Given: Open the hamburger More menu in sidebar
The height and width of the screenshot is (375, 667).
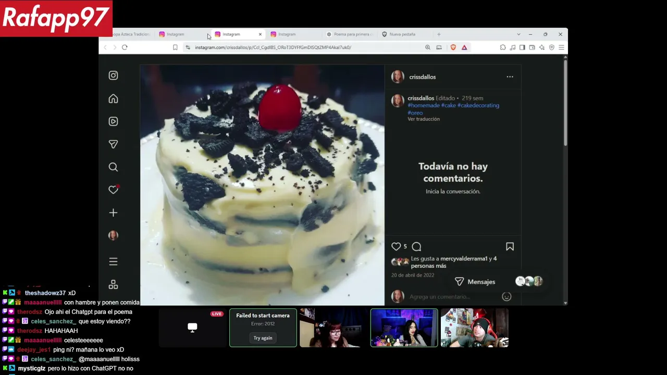Looking at the screenshot, I should coord(113,261).
